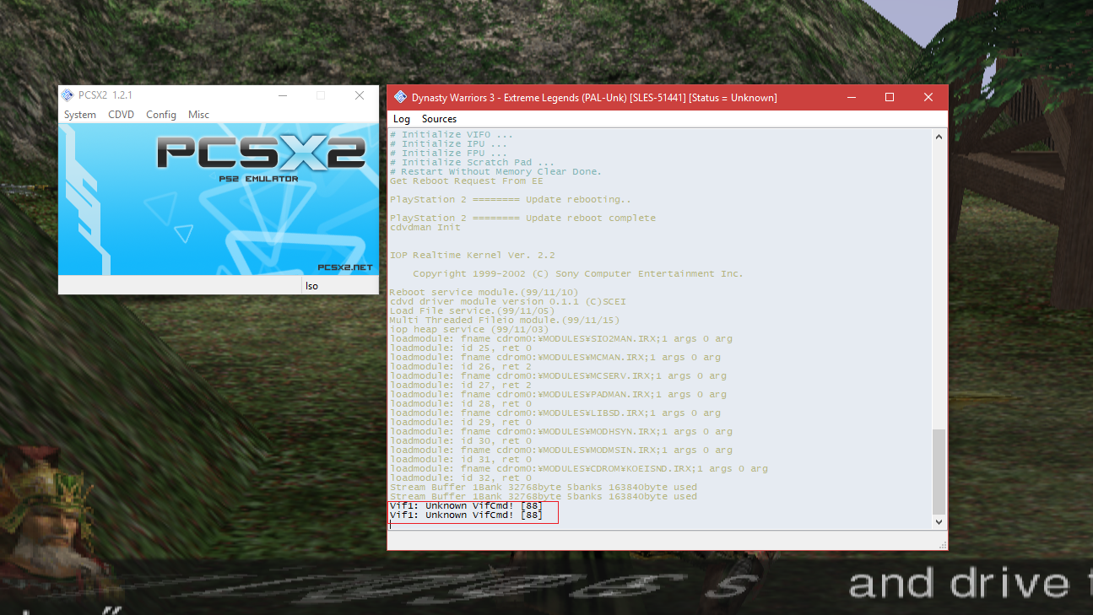The height and width of the screenshot is (615, 1093).
Task: Click the Sony Computer Entertainment copyright line
Action: tap(578, 274)
